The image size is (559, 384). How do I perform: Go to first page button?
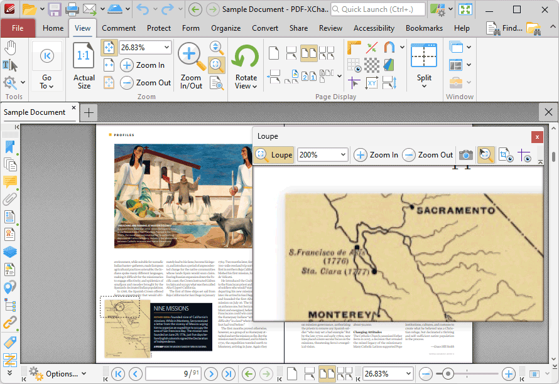[x=118, y=374]
